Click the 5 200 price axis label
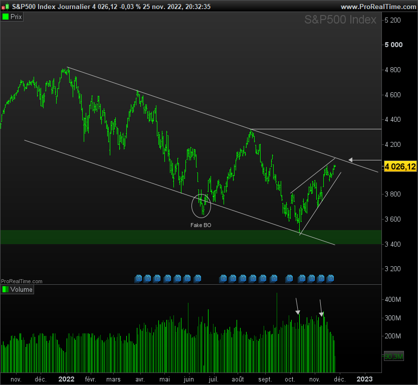Screen dimensions: 418x385 392,20
